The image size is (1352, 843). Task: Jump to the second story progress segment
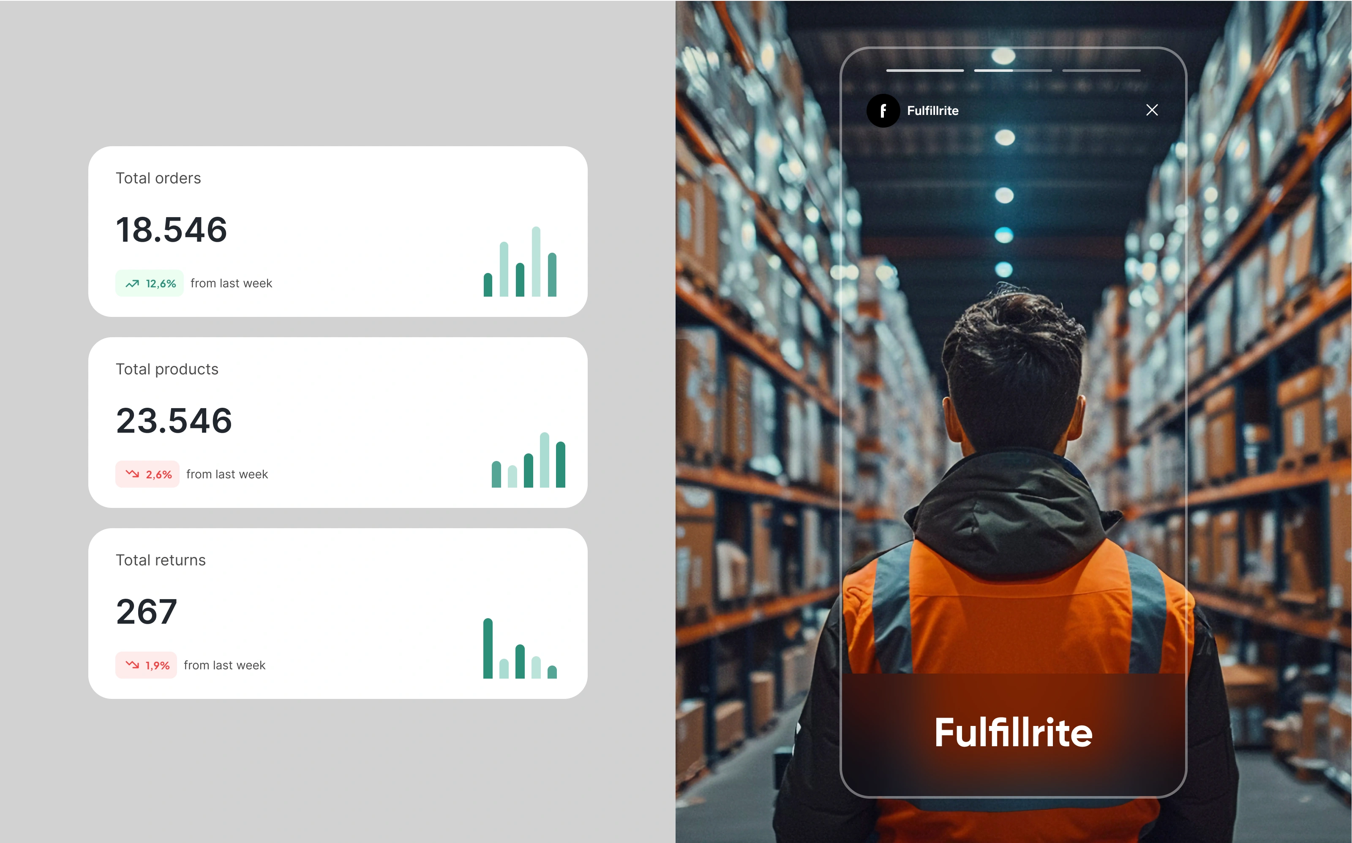pyautogui.click(x=1013, y=70)
